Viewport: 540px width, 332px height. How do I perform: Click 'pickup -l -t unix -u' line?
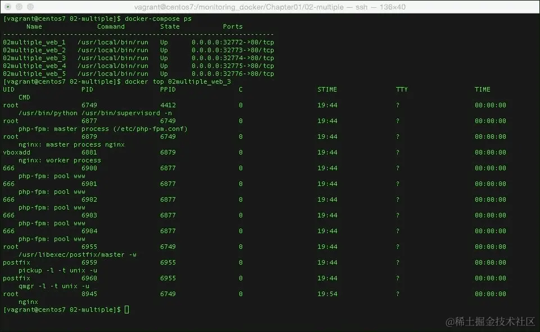[x=58, y=271]
